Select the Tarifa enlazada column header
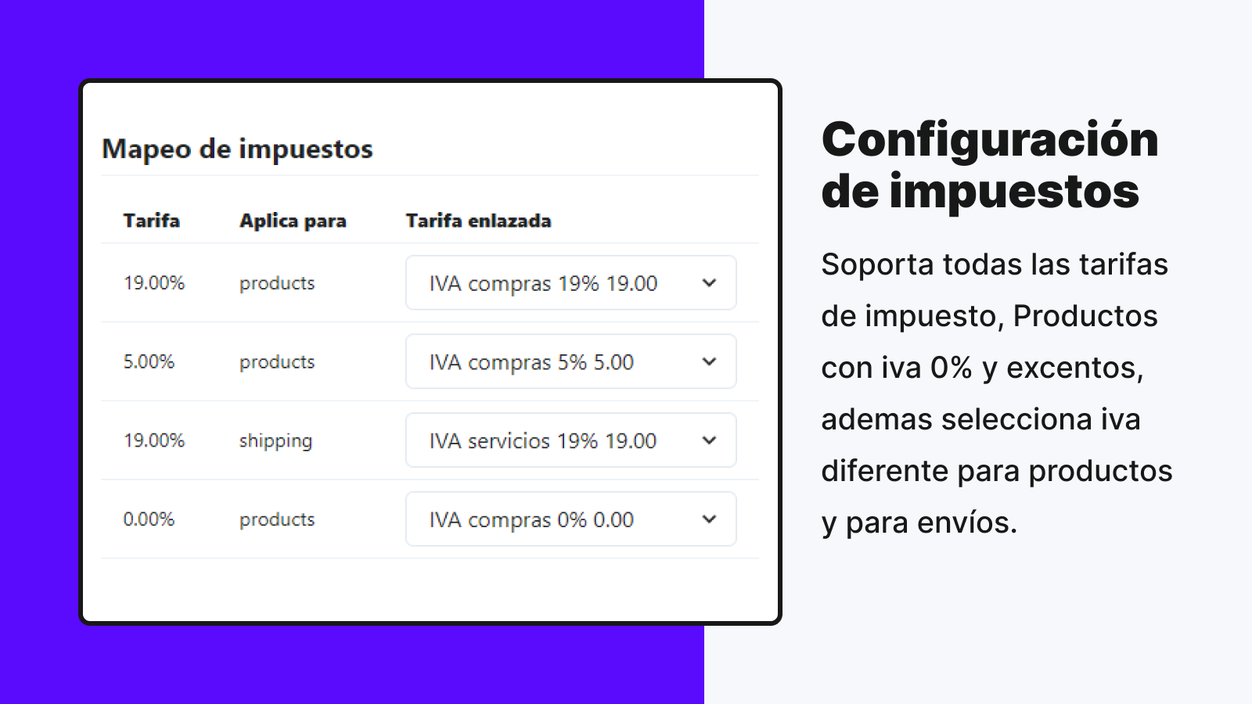1252x704 pixels. point(478,221)
